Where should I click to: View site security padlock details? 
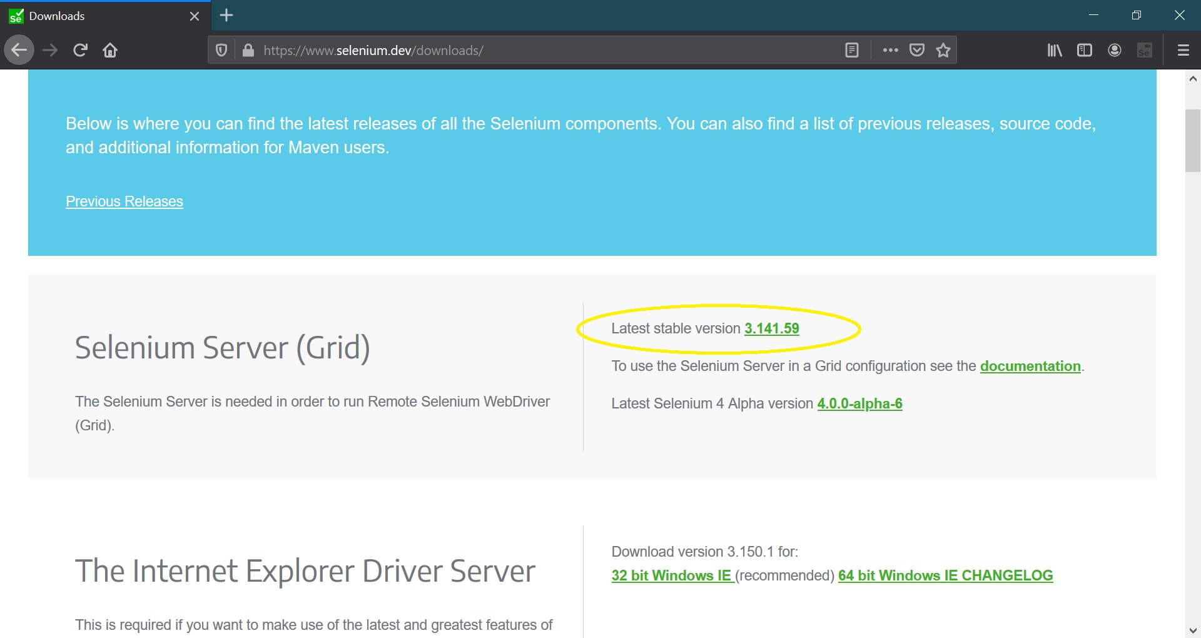click(248, 50)
